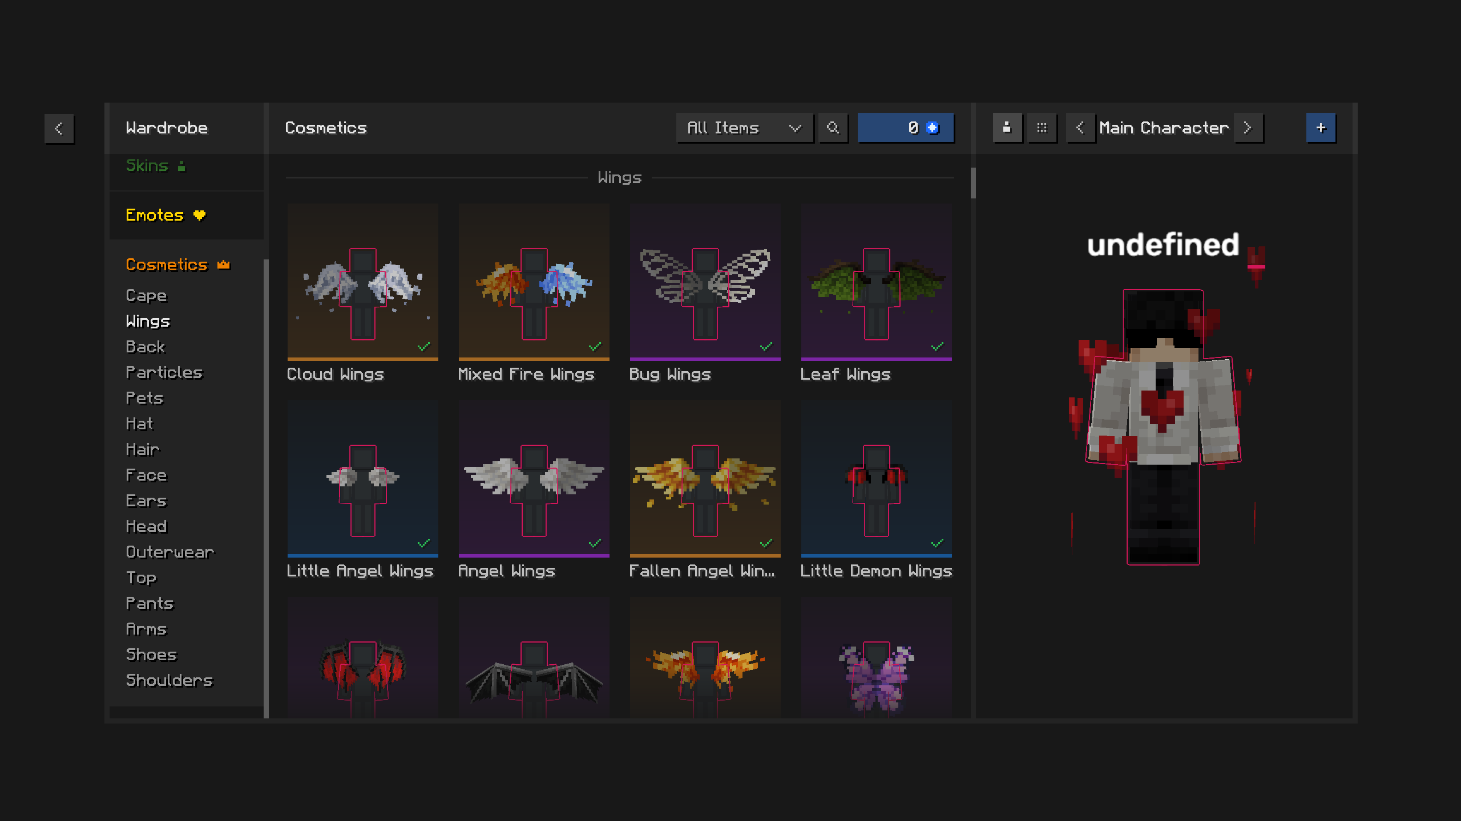This screenshot has width=1461, height=821.
Task: Click the heart icon next to Emotes
Action: (x=199, y=215)
